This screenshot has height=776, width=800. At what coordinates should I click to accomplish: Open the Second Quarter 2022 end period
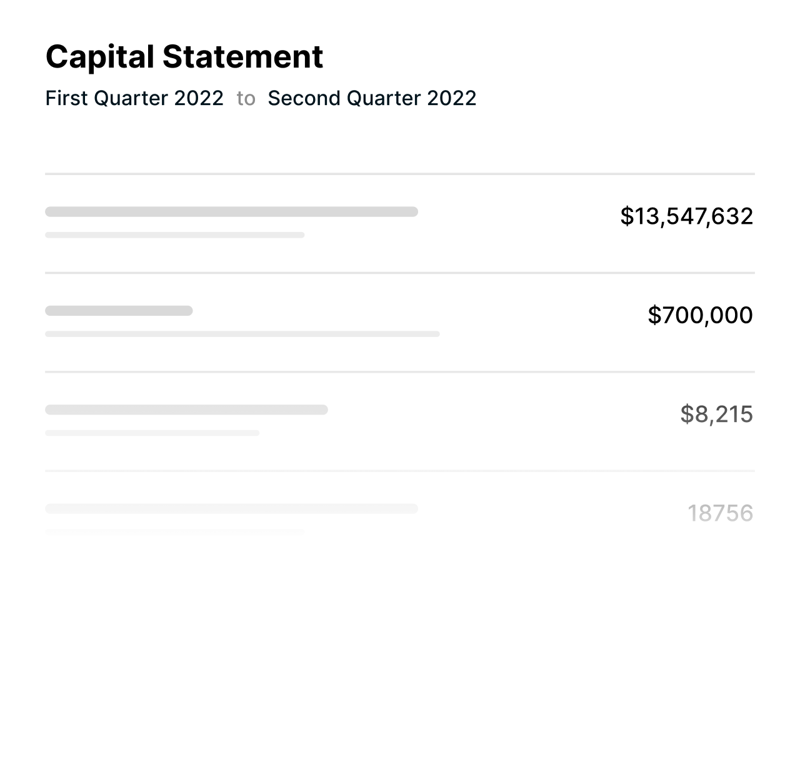[x=372, y=98]
